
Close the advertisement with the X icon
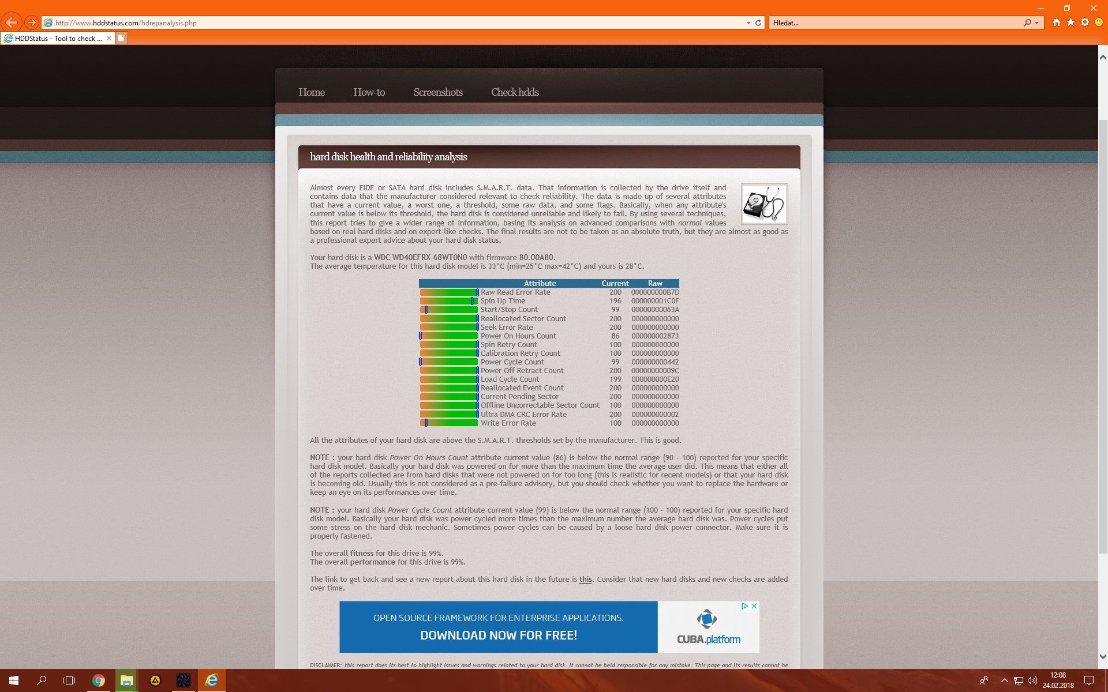754,606
